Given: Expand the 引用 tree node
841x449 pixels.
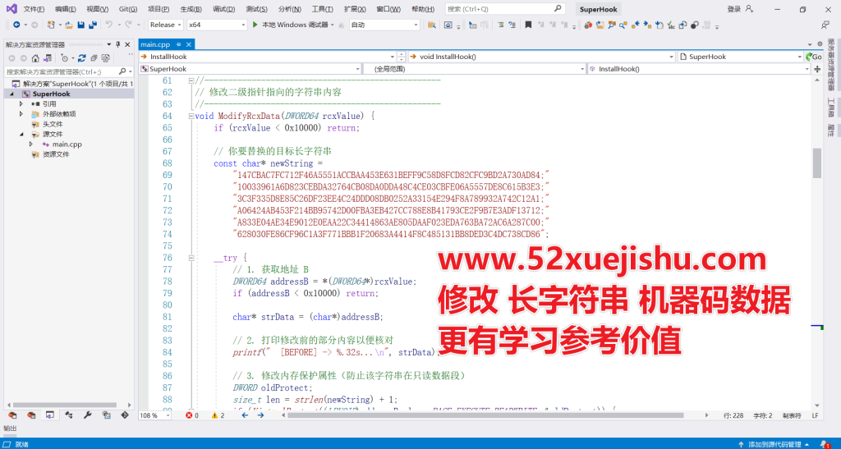Looking at the screenshot, I should 21,104.
